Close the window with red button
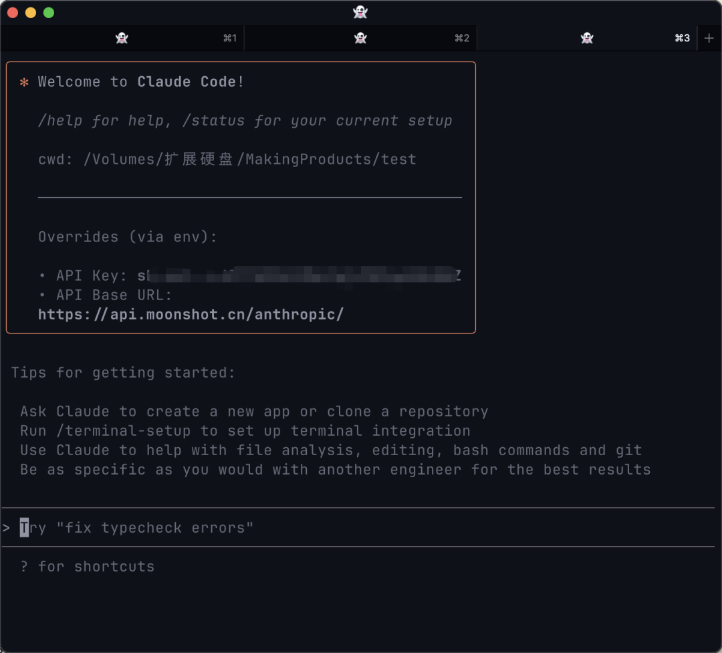The height and width of the screenshot is (653, 722). tap(13, 13)
